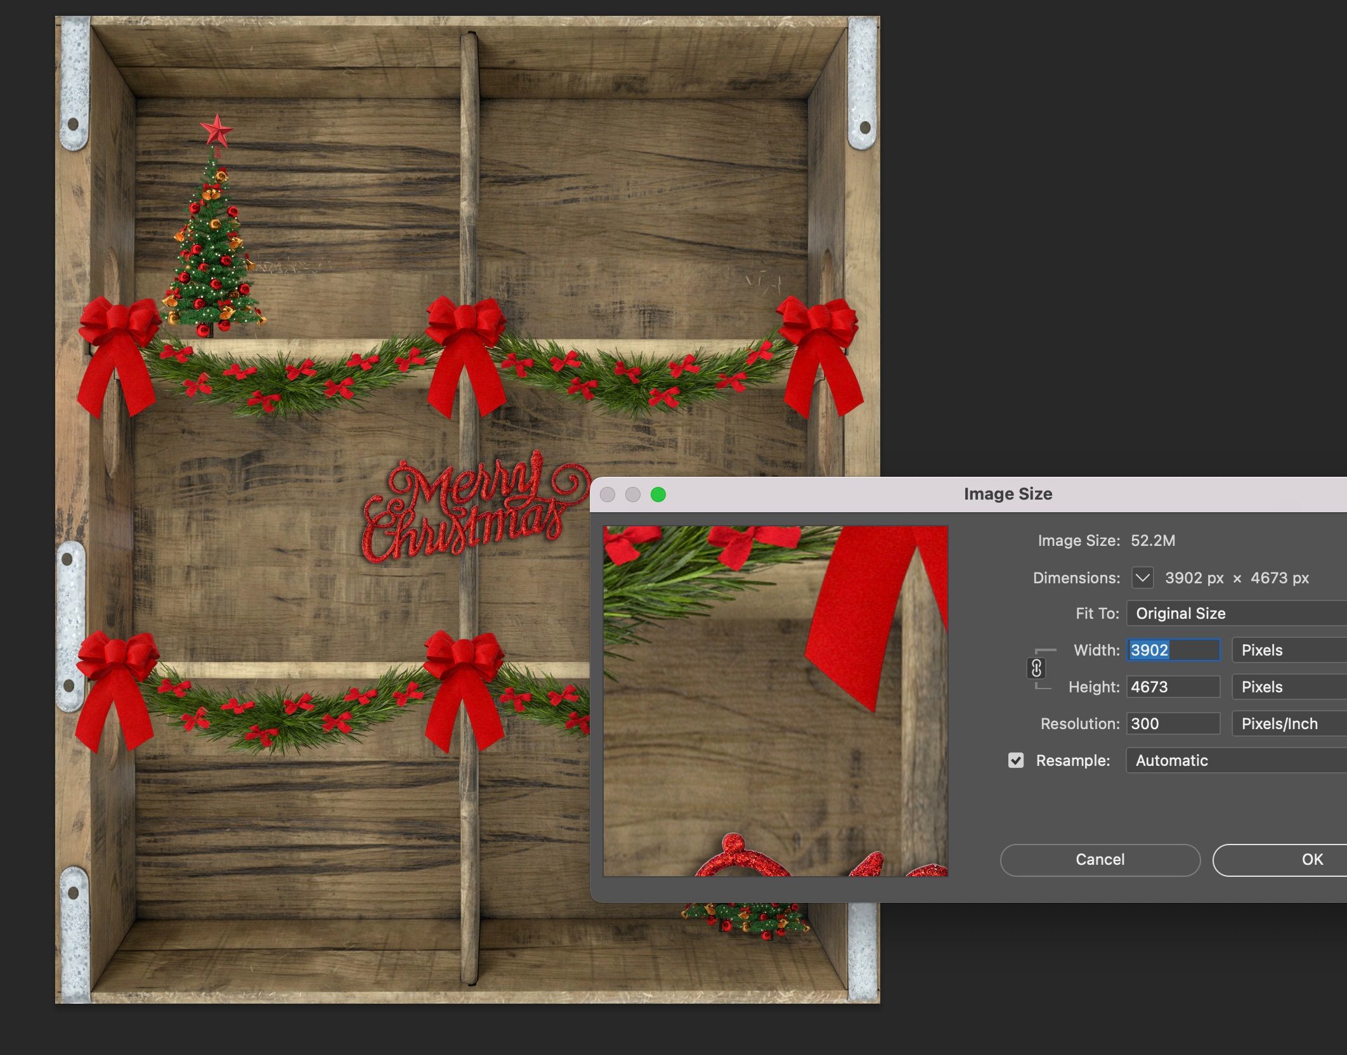Click the Cancel button

click(1100, 859)
